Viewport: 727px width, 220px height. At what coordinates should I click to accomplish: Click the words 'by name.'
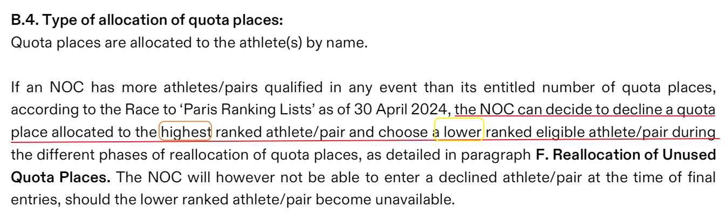point(337,43)
